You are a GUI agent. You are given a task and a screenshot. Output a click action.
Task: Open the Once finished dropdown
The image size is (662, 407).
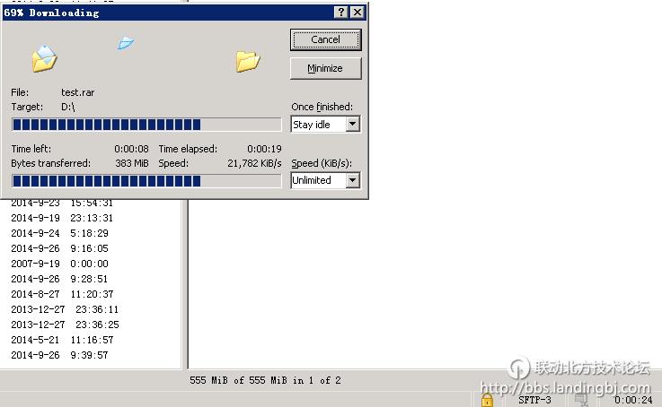tap(352, 125)
